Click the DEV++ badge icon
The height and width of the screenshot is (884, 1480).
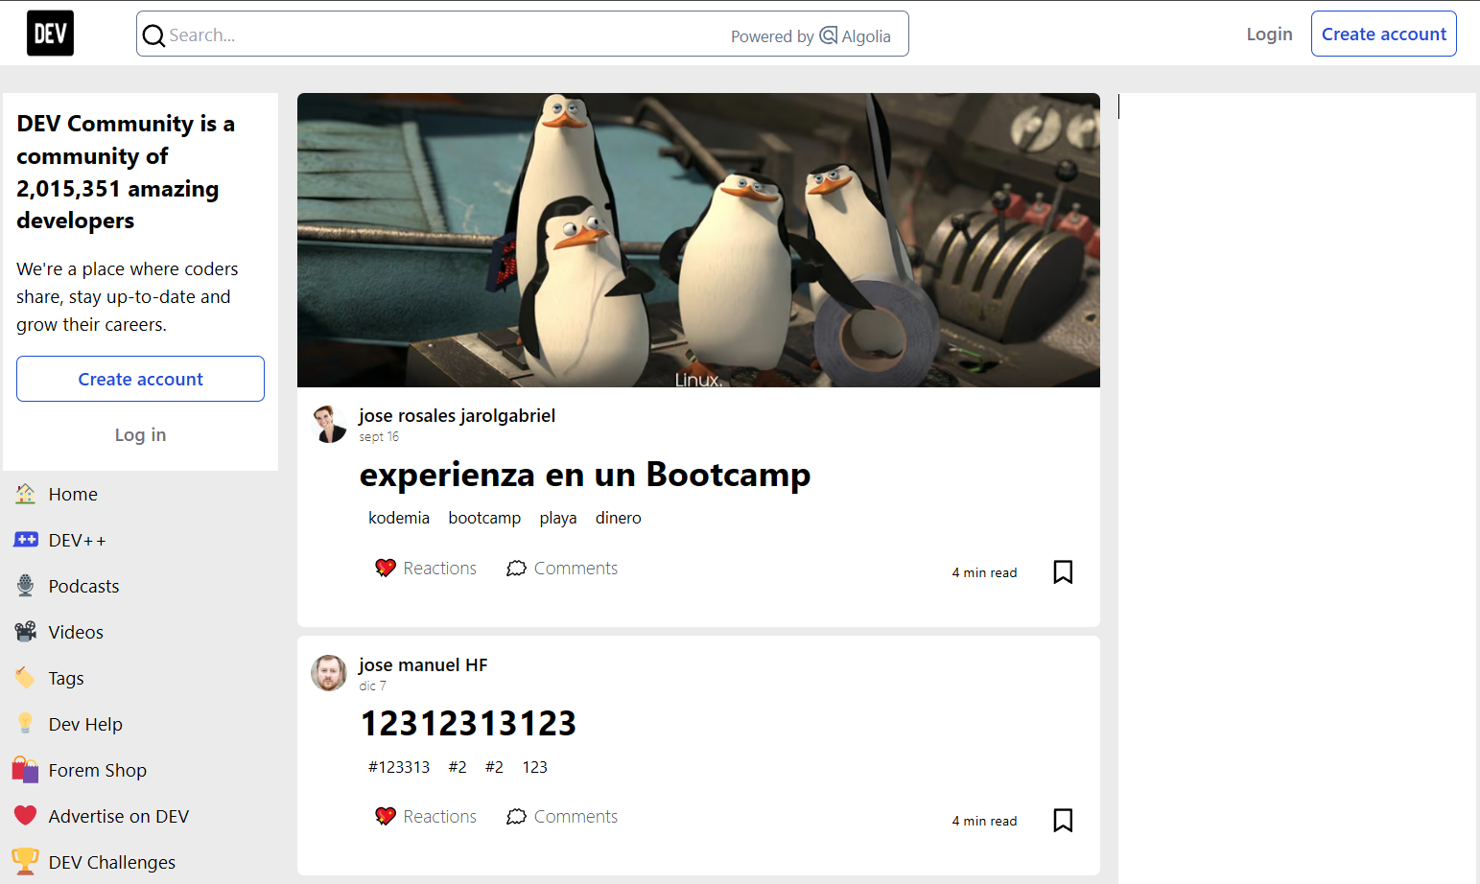(26, 540)
